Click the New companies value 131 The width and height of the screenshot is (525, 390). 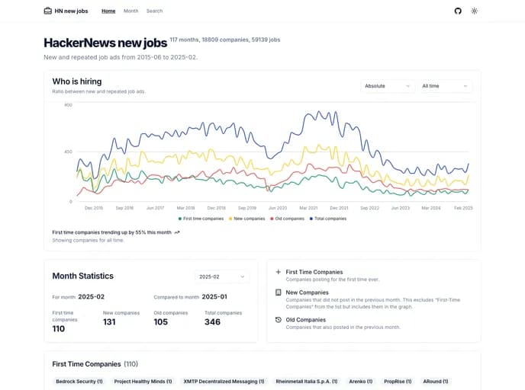point(109,321)
